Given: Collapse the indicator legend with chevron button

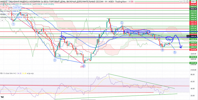Looking at the screenshot, I should point(2,20).
